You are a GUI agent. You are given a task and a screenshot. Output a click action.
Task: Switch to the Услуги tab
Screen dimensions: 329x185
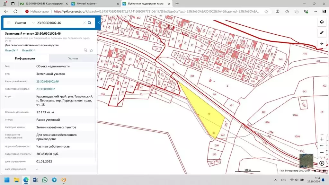(73, 58)
